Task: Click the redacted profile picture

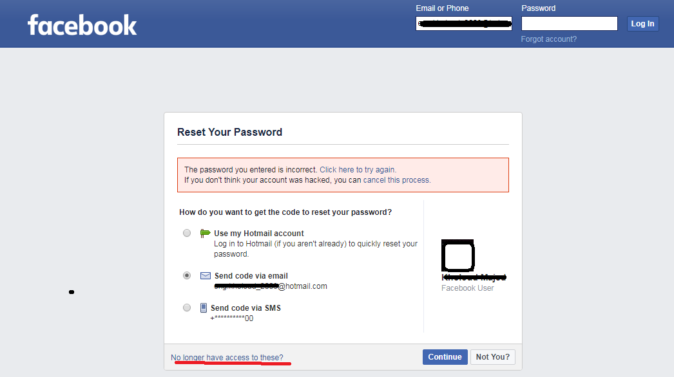Action: point(457,255)
